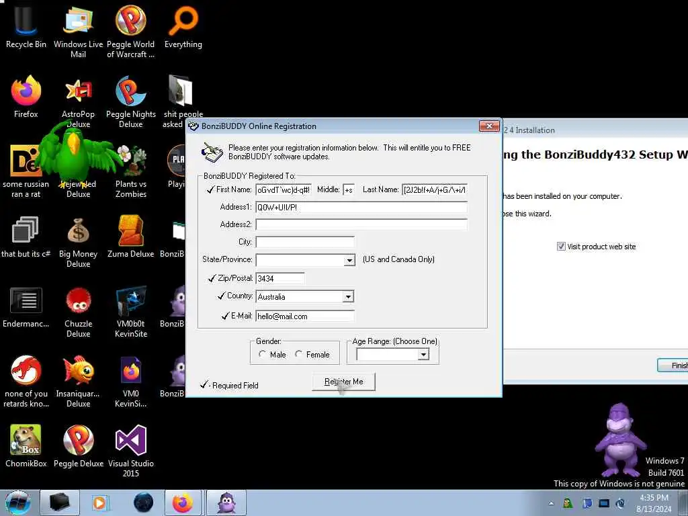Click into the empty Address2 field
Image resolution: width=688 pixels, height=516 pixels.
point(361,224)
